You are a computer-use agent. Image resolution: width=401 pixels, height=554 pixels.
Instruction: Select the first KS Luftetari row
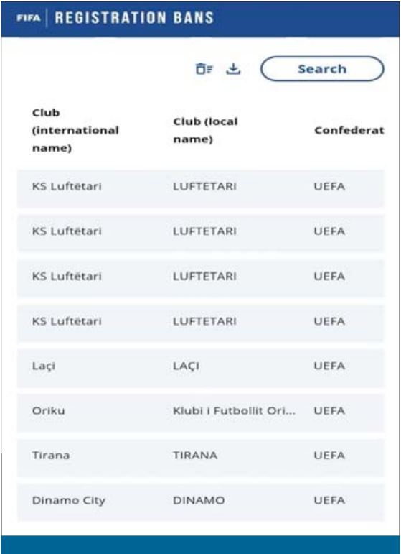point(201,186)
